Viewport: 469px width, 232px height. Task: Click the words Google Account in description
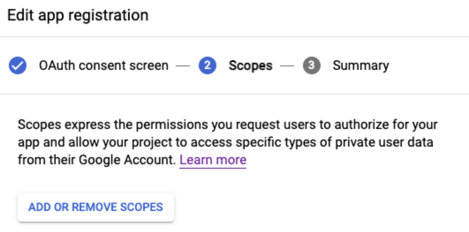tap(127, 160)
